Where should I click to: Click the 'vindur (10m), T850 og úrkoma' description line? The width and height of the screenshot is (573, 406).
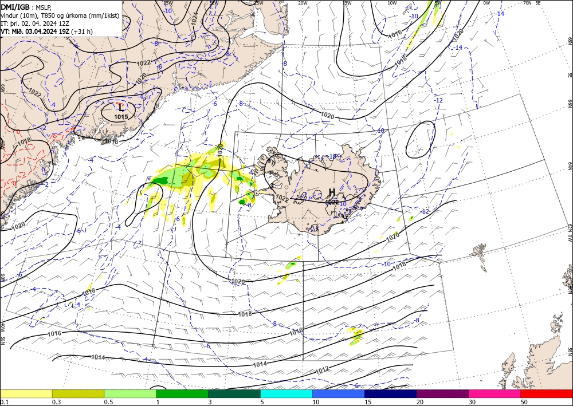pyautogui.click(x=60, y=15)
